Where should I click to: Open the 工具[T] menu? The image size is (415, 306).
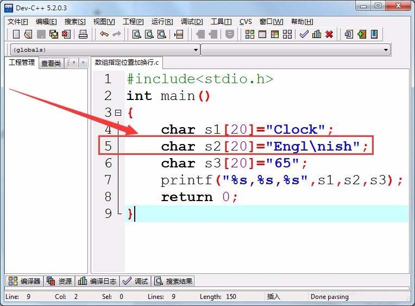pos(221,22)
